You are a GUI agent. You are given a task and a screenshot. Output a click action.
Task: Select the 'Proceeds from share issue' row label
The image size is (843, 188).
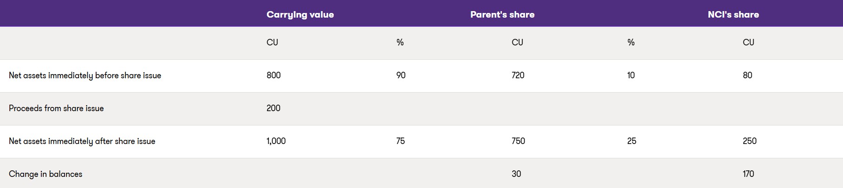click(x=56, y=108)
